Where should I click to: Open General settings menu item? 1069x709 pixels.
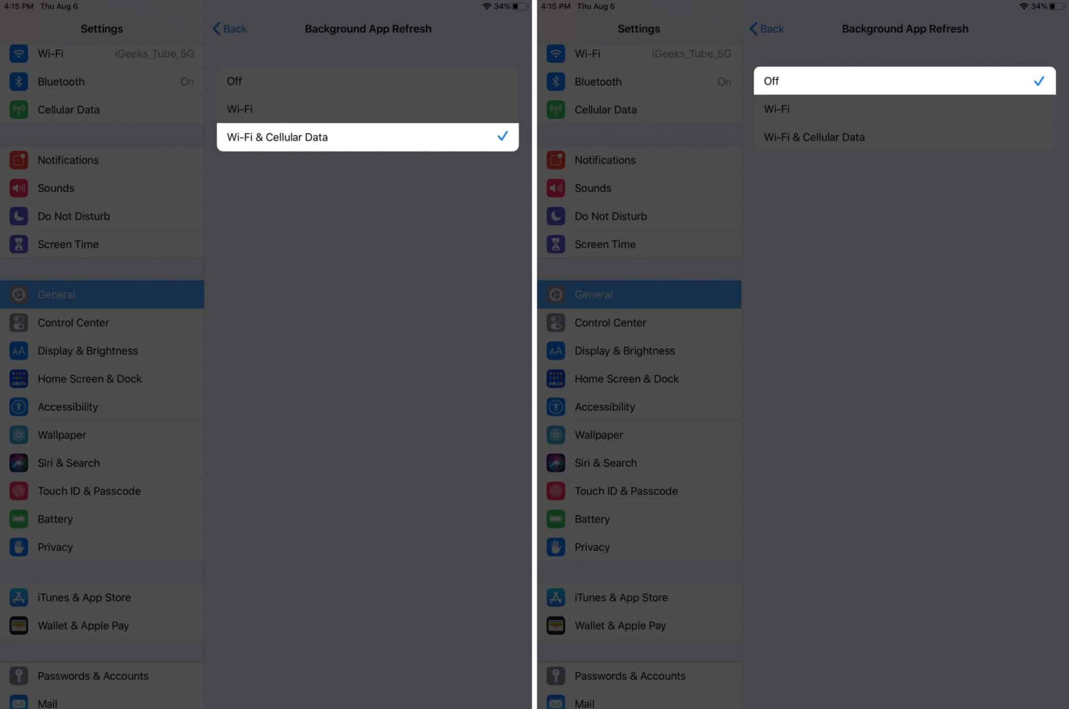coord(102,294)
